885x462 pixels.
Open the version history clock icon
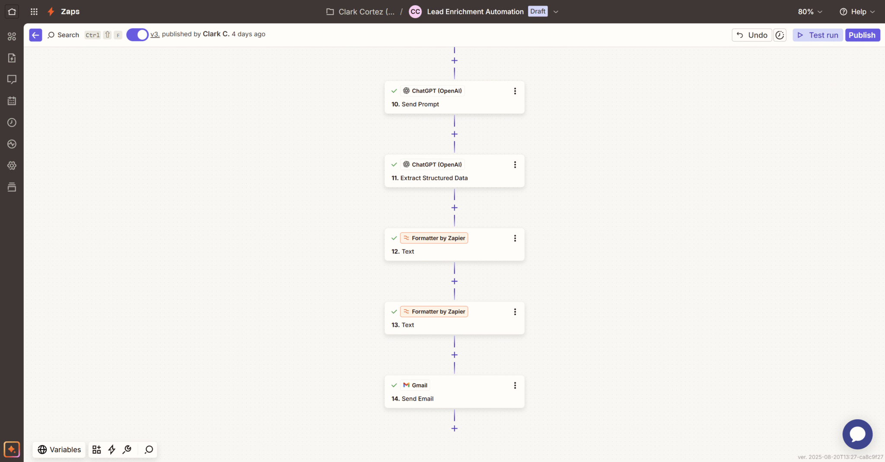point(780,35)
